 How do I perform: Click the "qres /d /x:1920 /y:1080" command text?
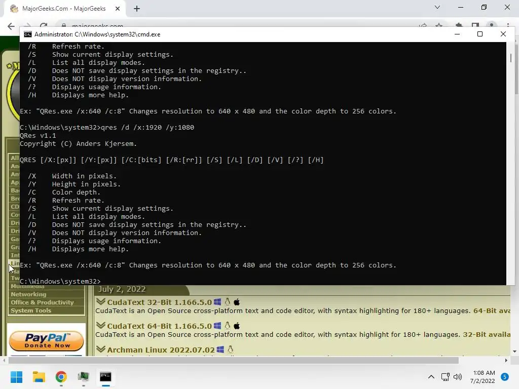point(147,128)
